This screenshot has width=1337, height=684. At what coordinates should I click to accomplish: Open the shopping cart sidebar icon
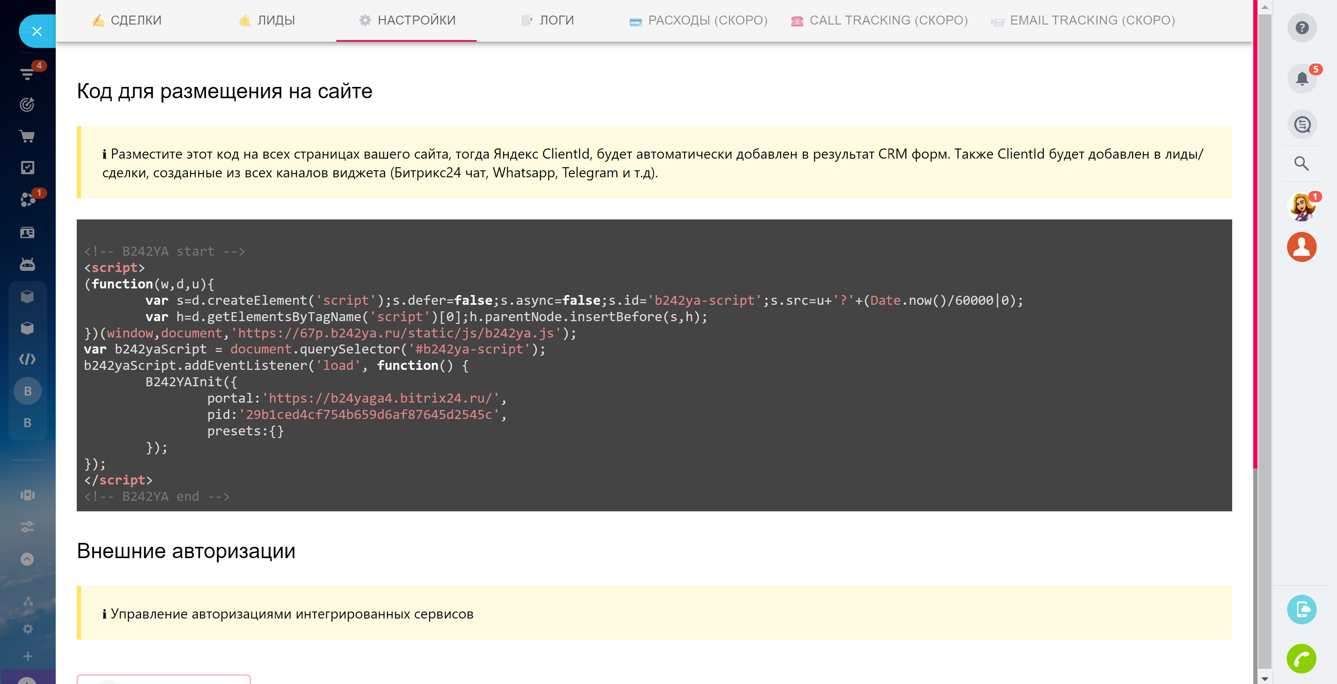[27, 136]
